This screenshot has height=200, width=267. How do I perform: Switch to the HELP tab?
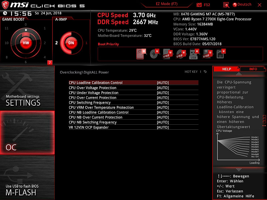227,69
